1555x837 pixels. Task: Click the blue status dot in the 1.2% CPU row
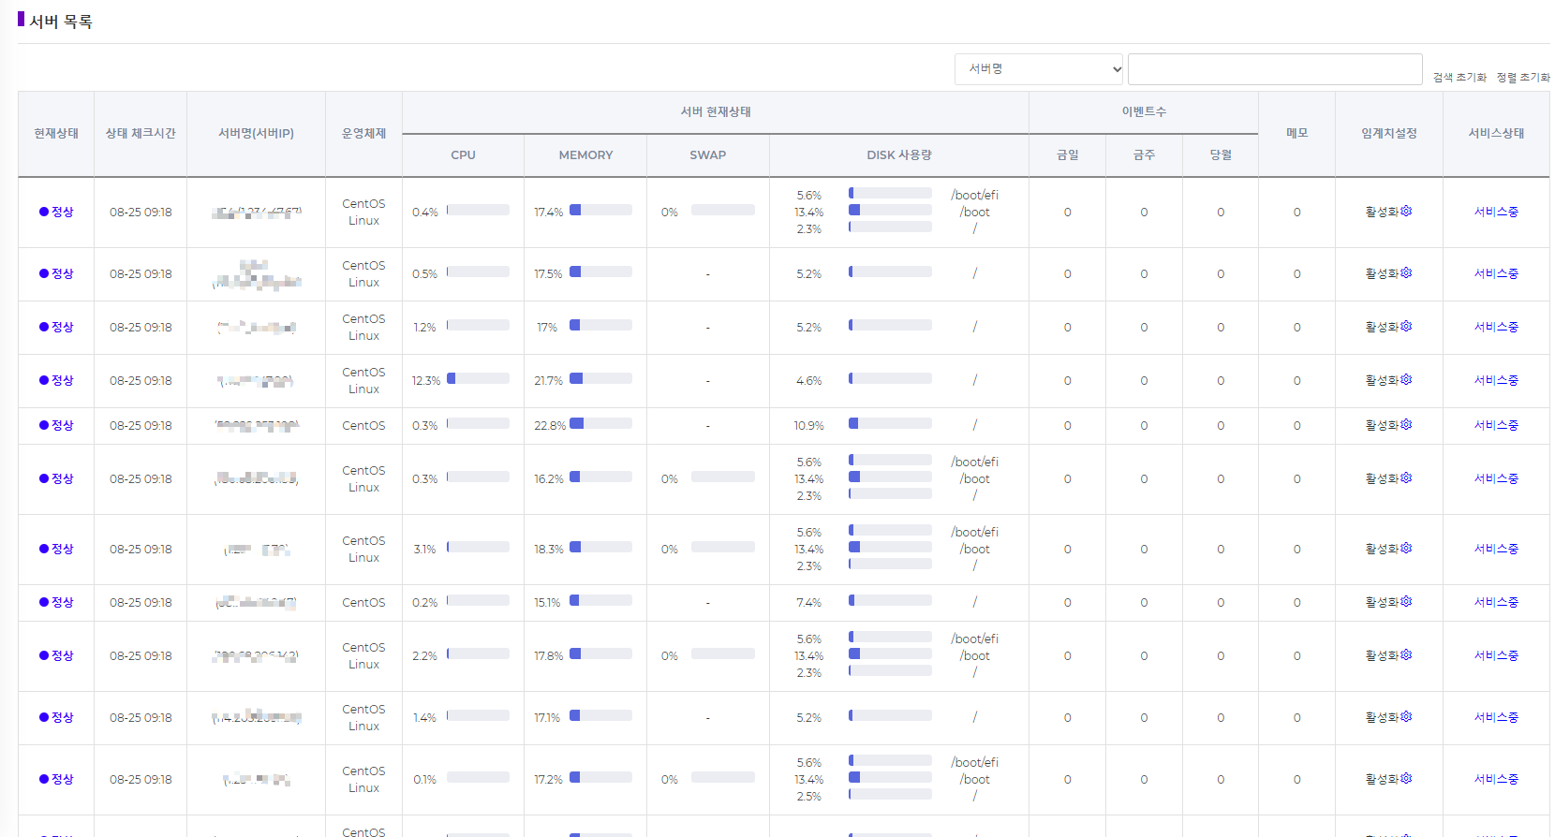point(44,327)
